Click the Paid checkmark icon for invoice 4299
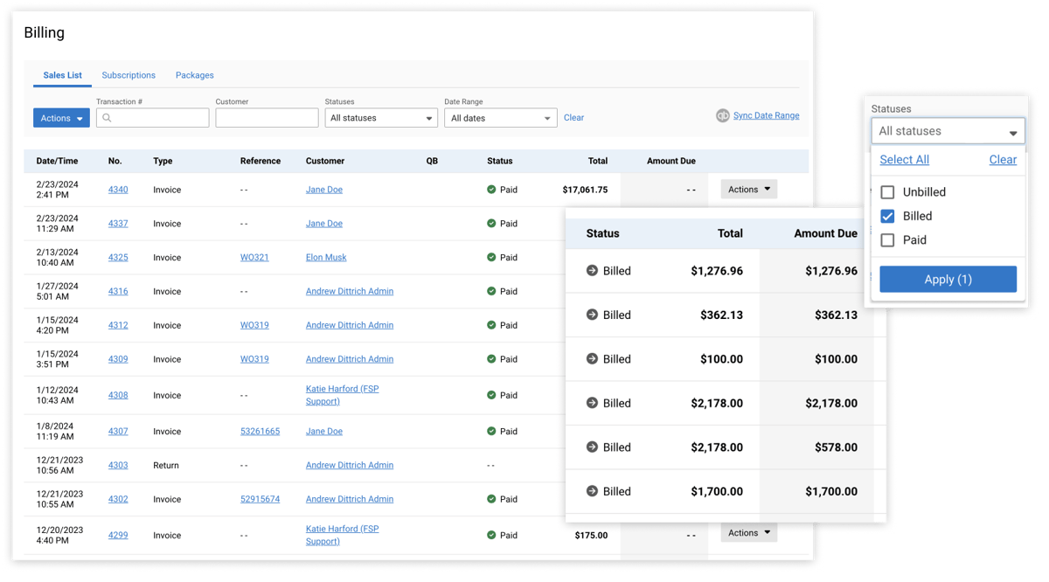The image size is (1049, 582). pos(491,535)
